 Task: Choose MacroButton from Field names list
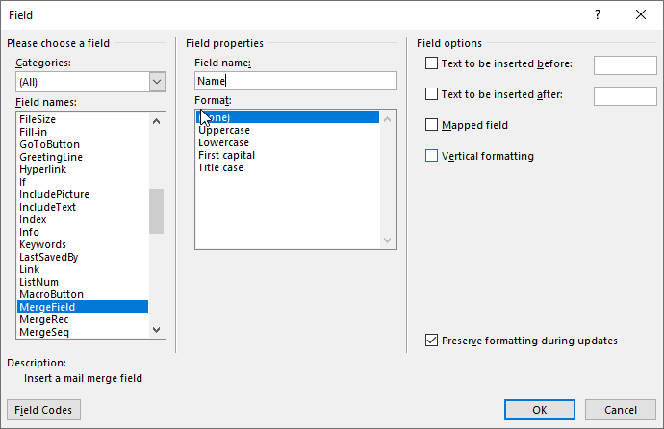click(x=51, y=294)
